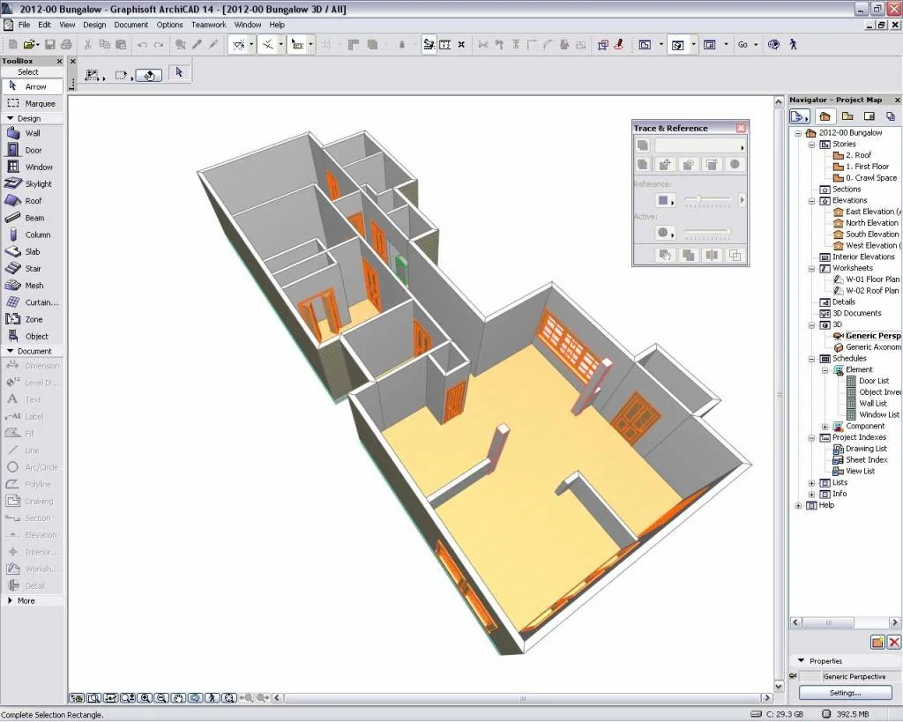Image resolution: width=903 pixels, height=722 pixels.
Task: Choose the Door tool
Action: (x=32, y=150)
